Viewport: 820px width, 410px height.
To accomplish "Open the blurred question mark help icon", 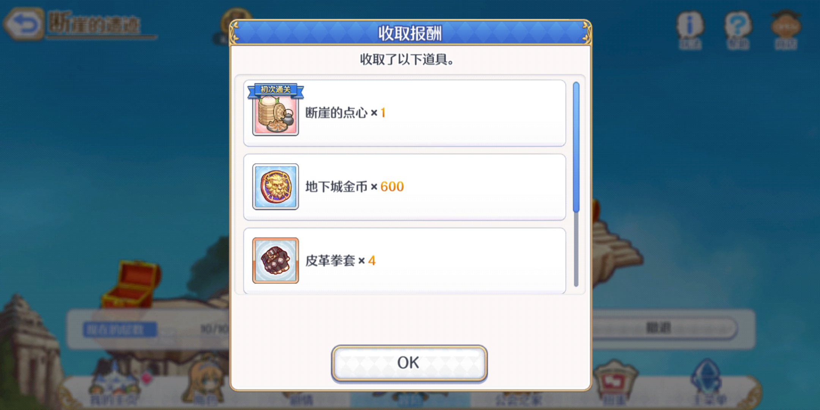I will (738, 30).
